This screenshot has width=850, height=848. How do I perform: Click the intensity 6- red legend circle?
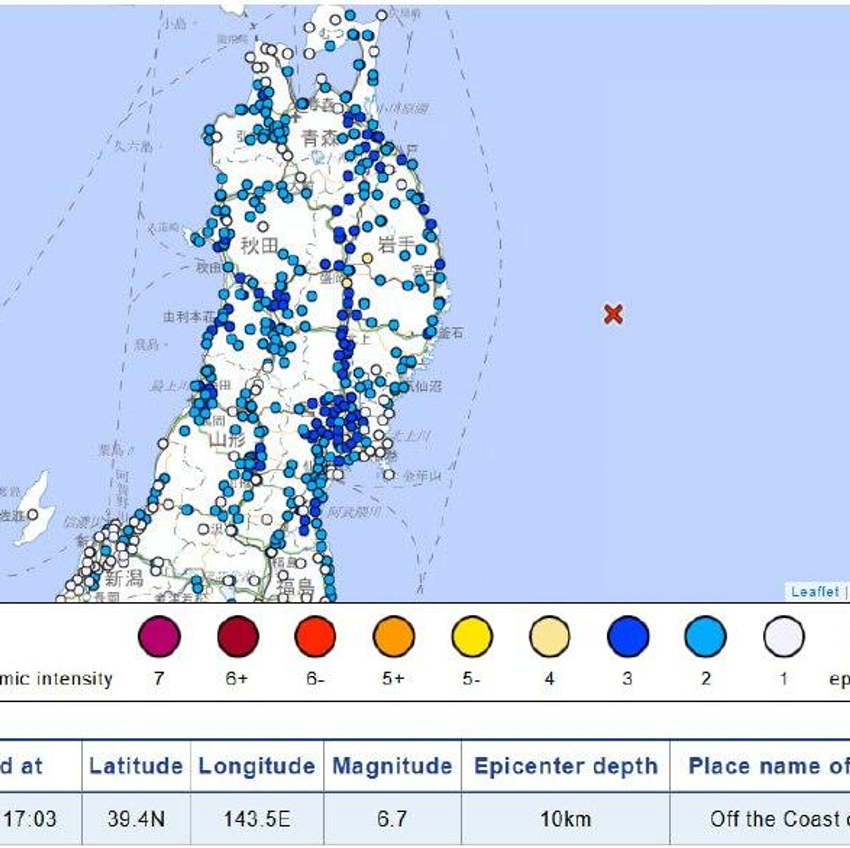pyautogui.click(x=315, y=636)
